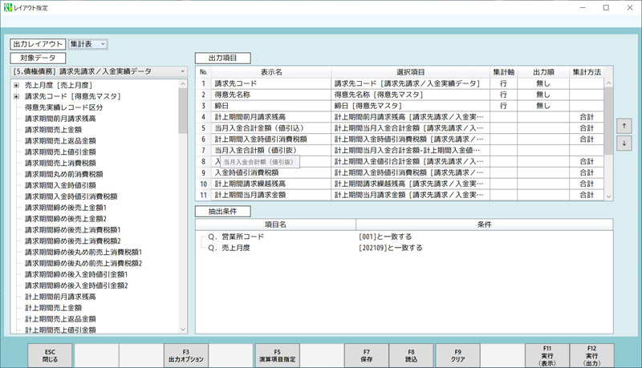642x368 pixels.
Task: Click the 集計方法 column header
Action: pyautogui.click(x=585, y=71)
